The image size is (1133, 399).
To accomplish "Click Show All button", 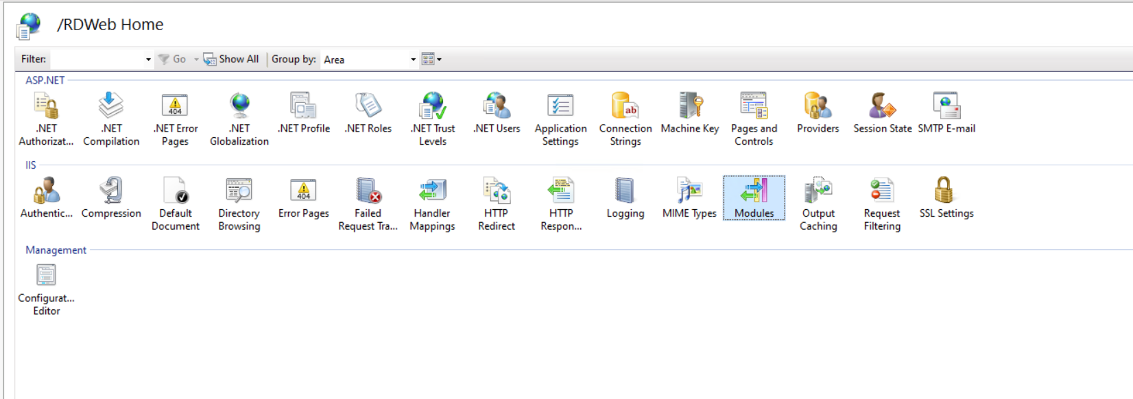I will [231, 60].
